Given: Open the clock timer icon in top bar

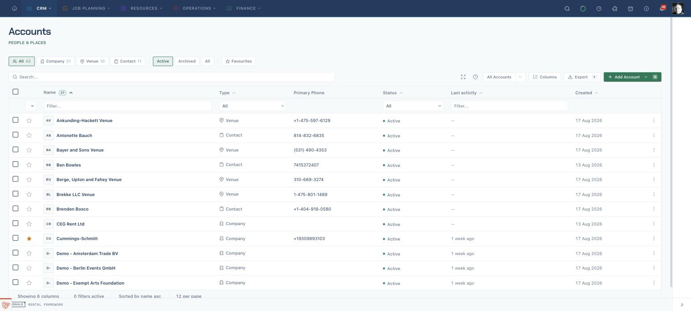Looking at the screenshot, I should click(x=599, y=8).
